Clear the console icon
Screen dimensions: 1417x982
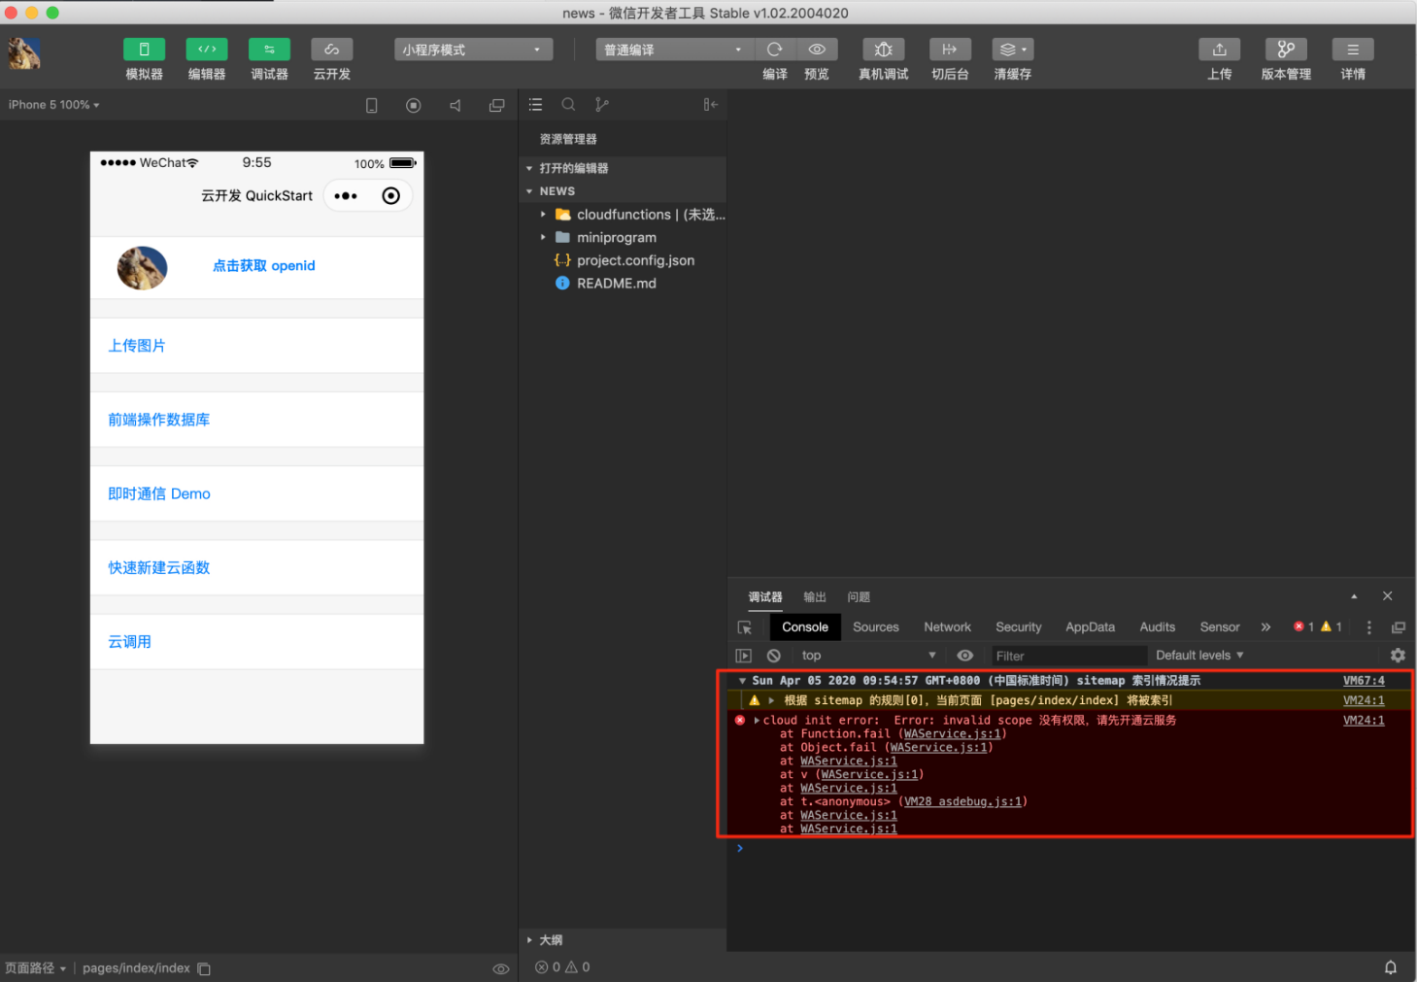pyautogui.click(x=774, y=656)
